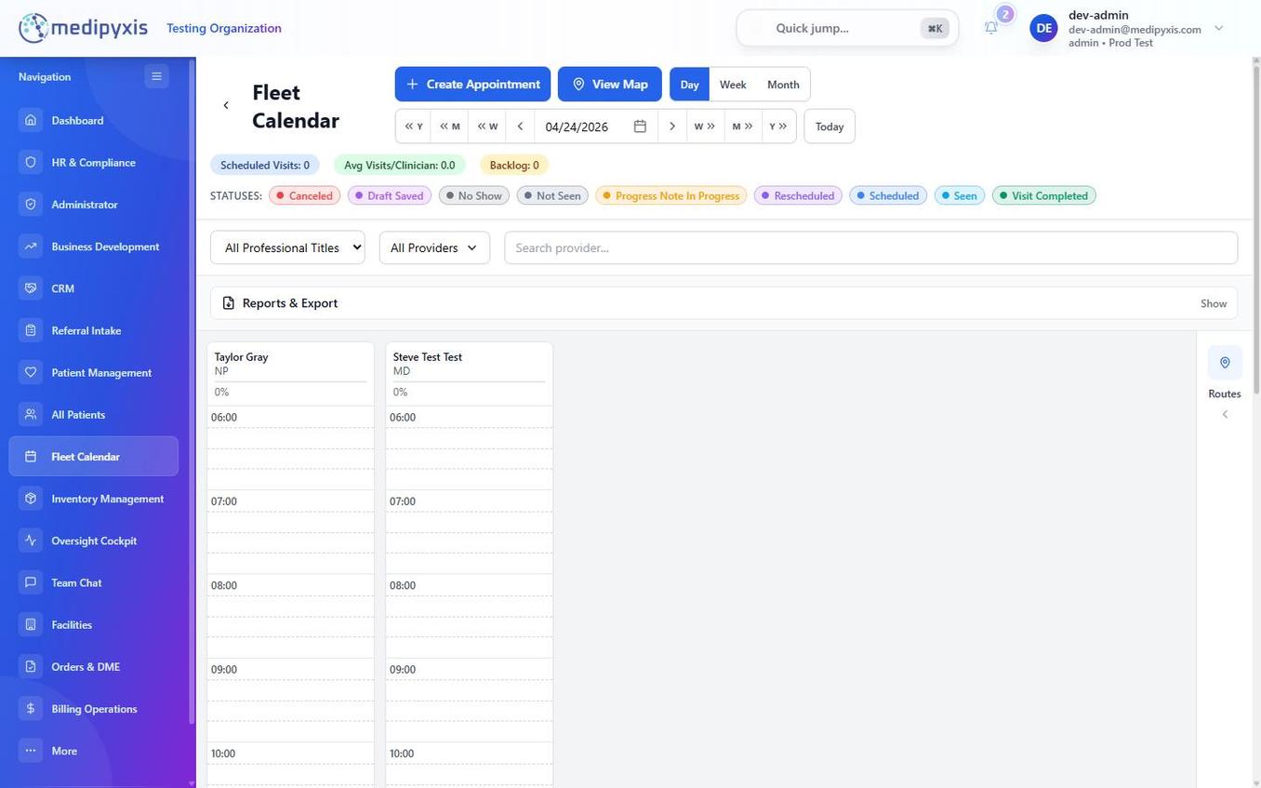1261x788 pixels.
Task: Open All Patients people icon
Action: pos(31,414)
